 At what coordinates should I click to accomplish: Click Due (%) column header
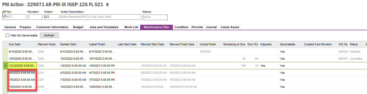click(x=253, y=44)
